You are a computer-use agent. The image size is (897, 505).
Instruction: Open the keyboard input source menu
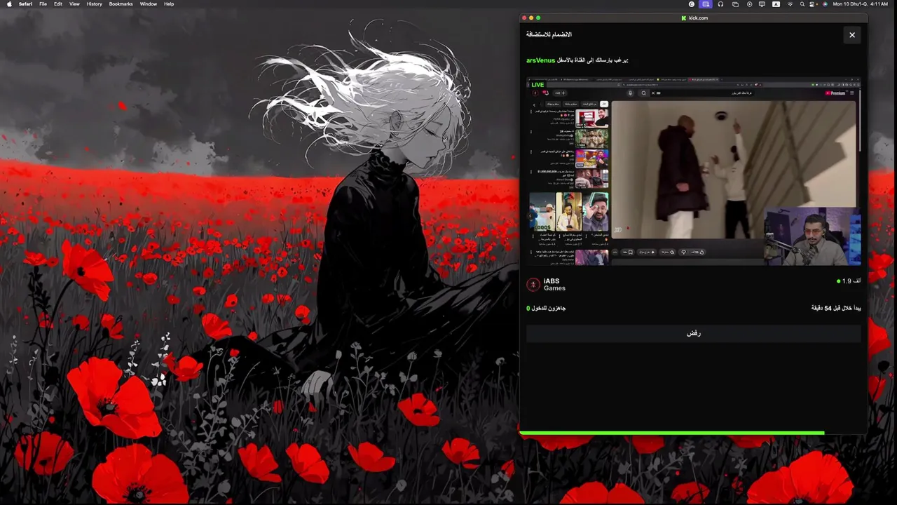click(x=776, y=4)
